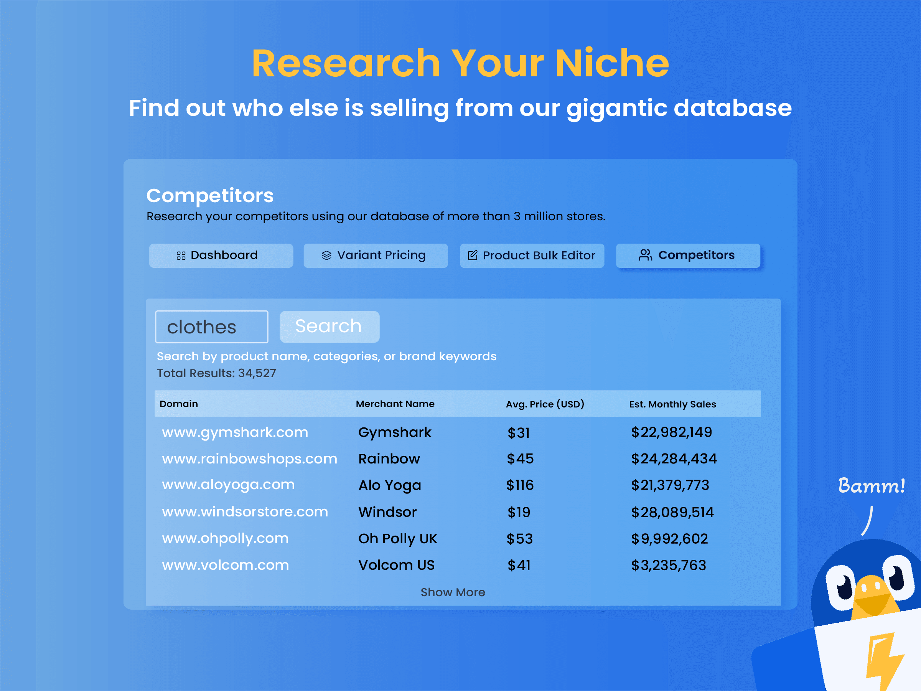Click the Search button
Image resolution: width=921 pixels, height=691 pixels.
coord(330,327)
